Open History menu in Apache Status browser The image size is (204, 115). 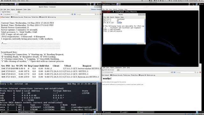pyautogui.click(x=13, y=9)
